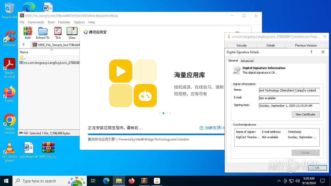Open MDE_File_S... archive on desktop
The image size is (331, 186).
click(48, 150)
